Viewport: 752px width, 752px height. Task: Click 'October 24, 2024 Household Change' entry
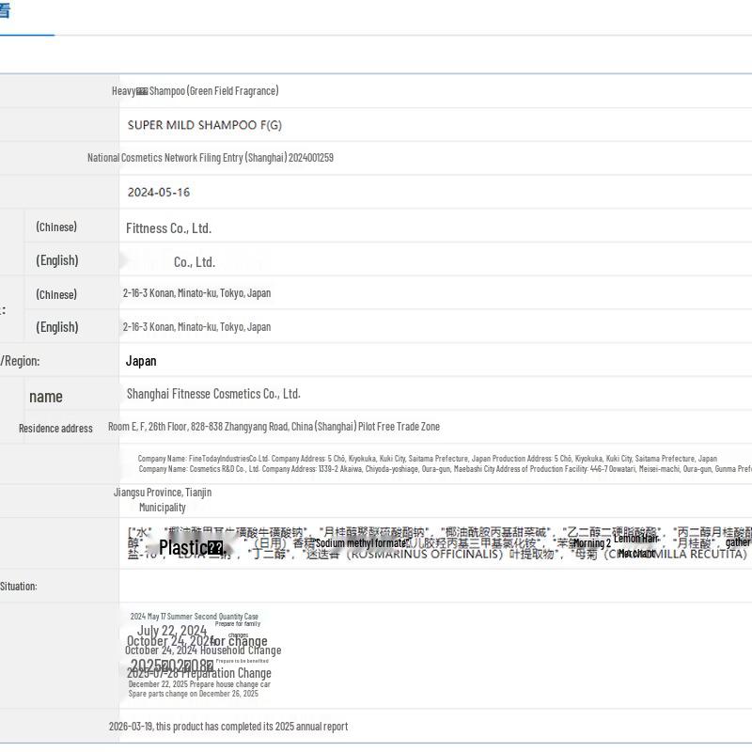point(203,650)
